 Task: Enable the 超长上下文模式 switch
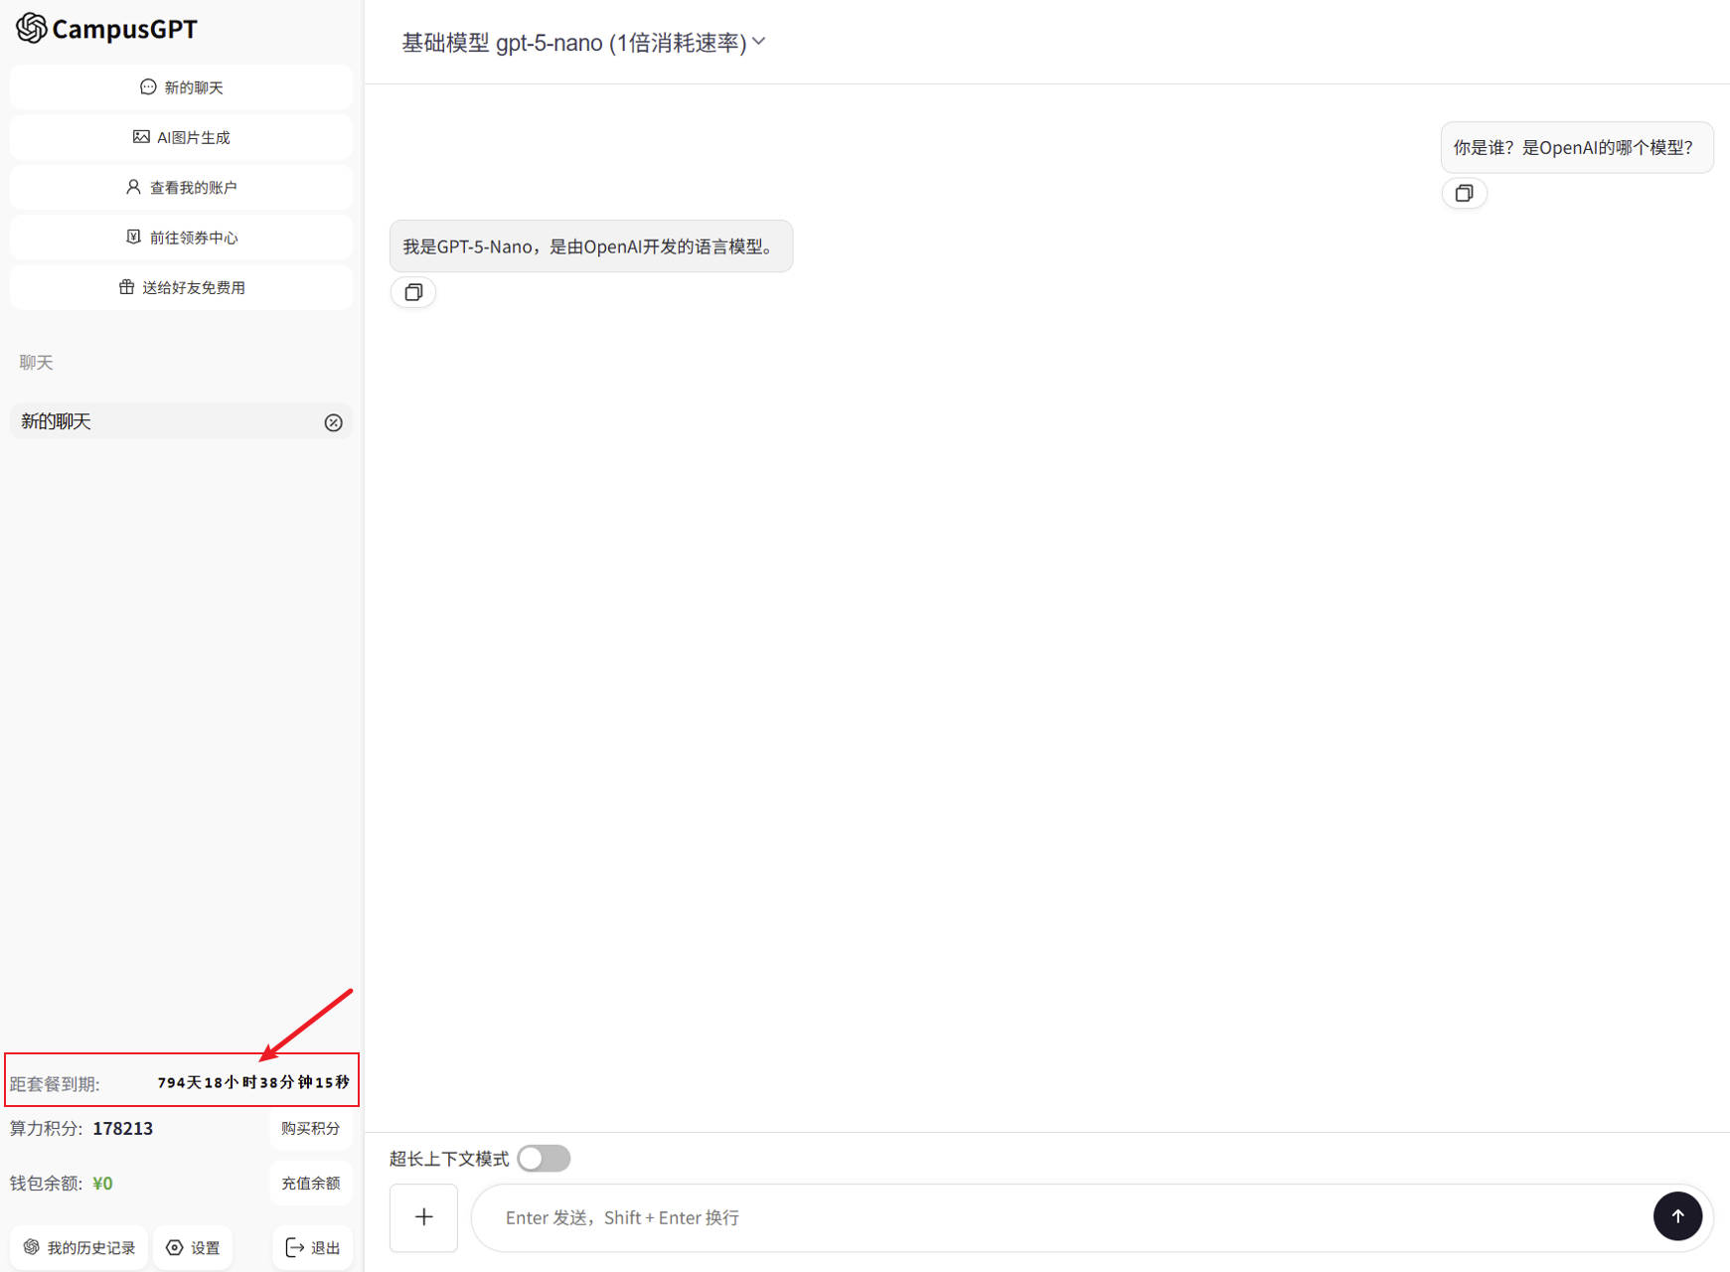[x=544, y=1159]
